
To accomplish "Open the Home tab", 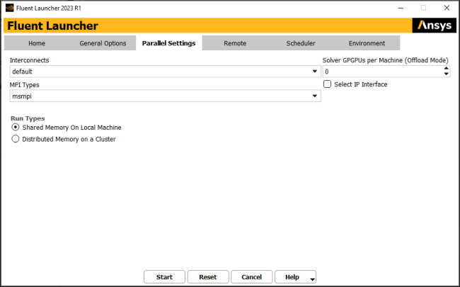I will [37, 43].
